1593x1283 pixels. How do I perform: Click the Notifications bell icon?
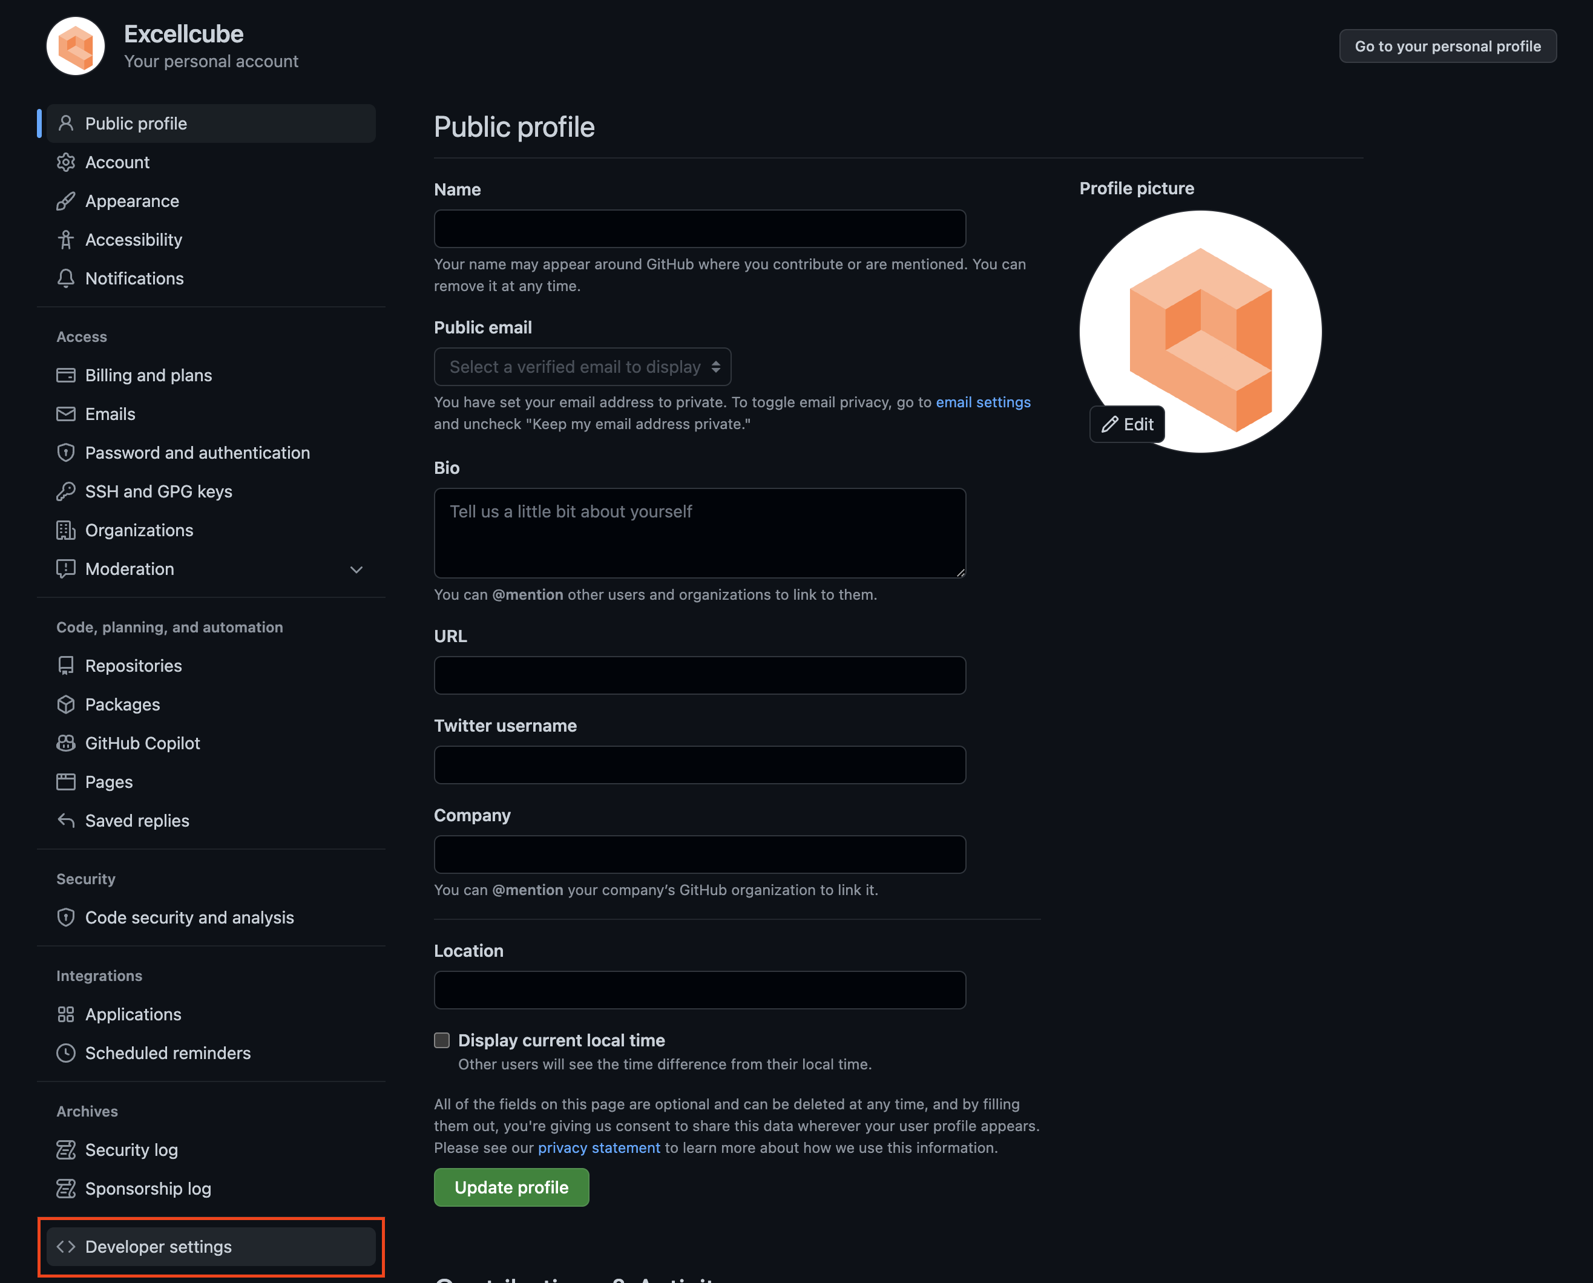(66, 278)
